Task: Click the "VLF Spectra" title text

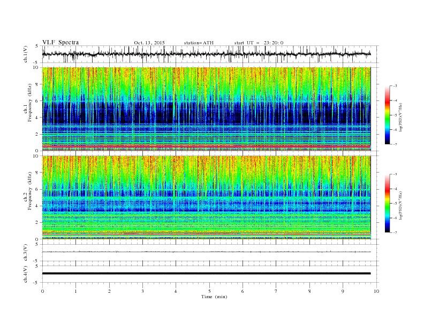Action: [60, 42]
